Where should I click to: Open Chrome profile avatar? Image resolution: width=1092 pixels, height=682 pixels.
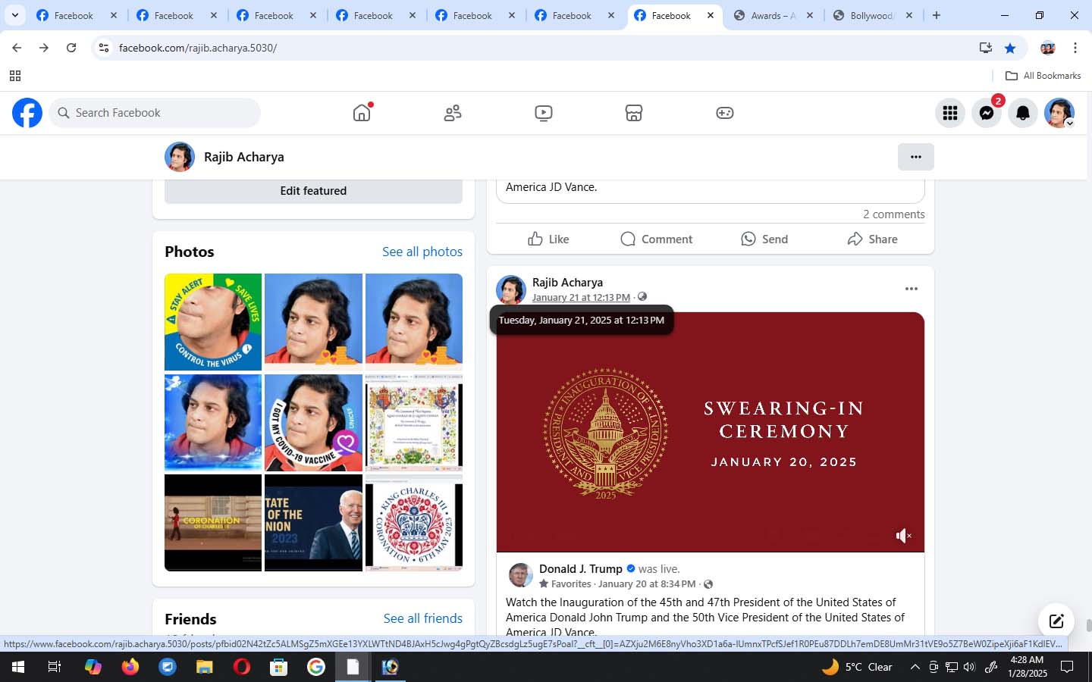(x=1048, y=48)
